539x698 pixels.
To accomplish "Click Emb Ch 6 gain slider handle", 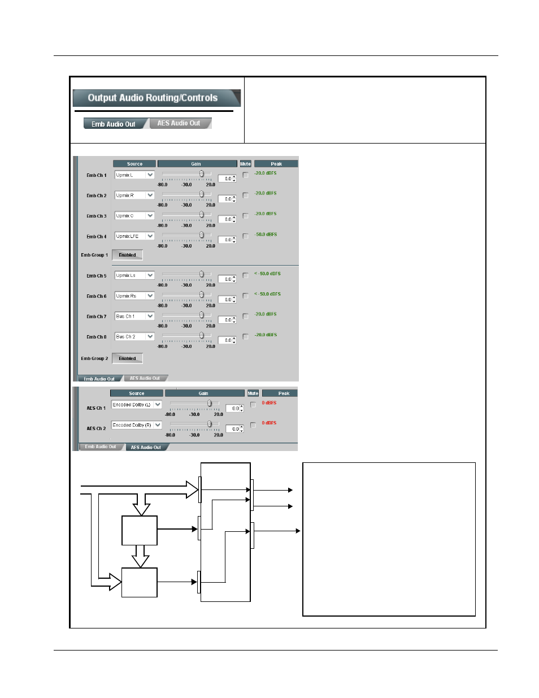I will [x=202, y=295].
